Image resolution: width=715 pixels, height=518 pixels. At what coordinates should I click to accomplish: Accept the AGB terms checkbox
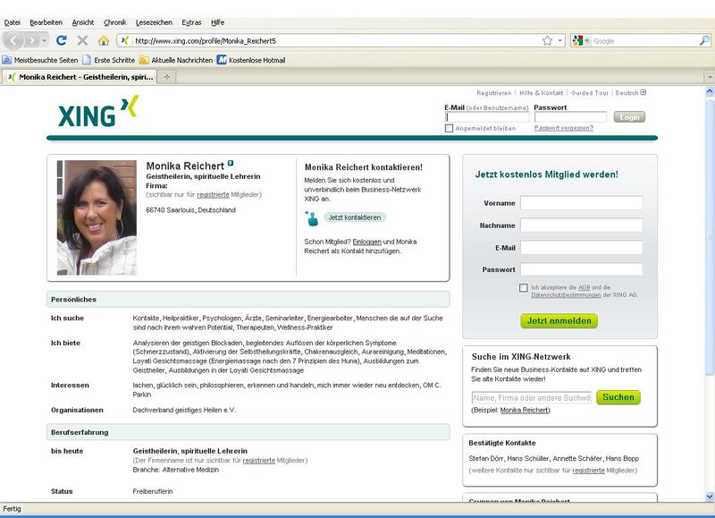523,287
